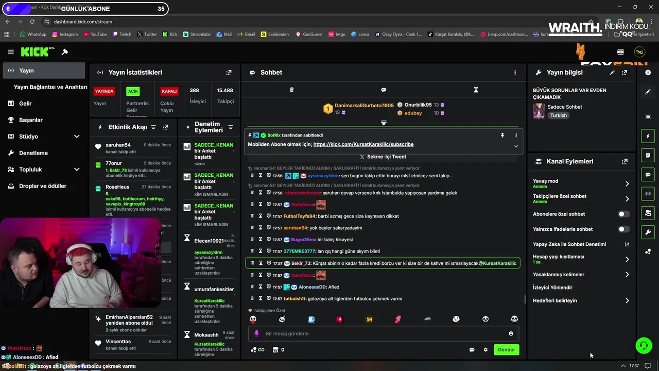Click the Turkish language tag
This screenshot has height=371, width=659.
558,115
